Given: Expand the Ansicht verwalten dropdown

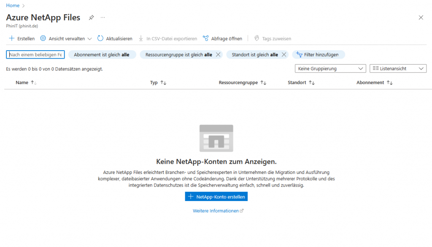Looking at the screenshot, I should tap(65, 38).
